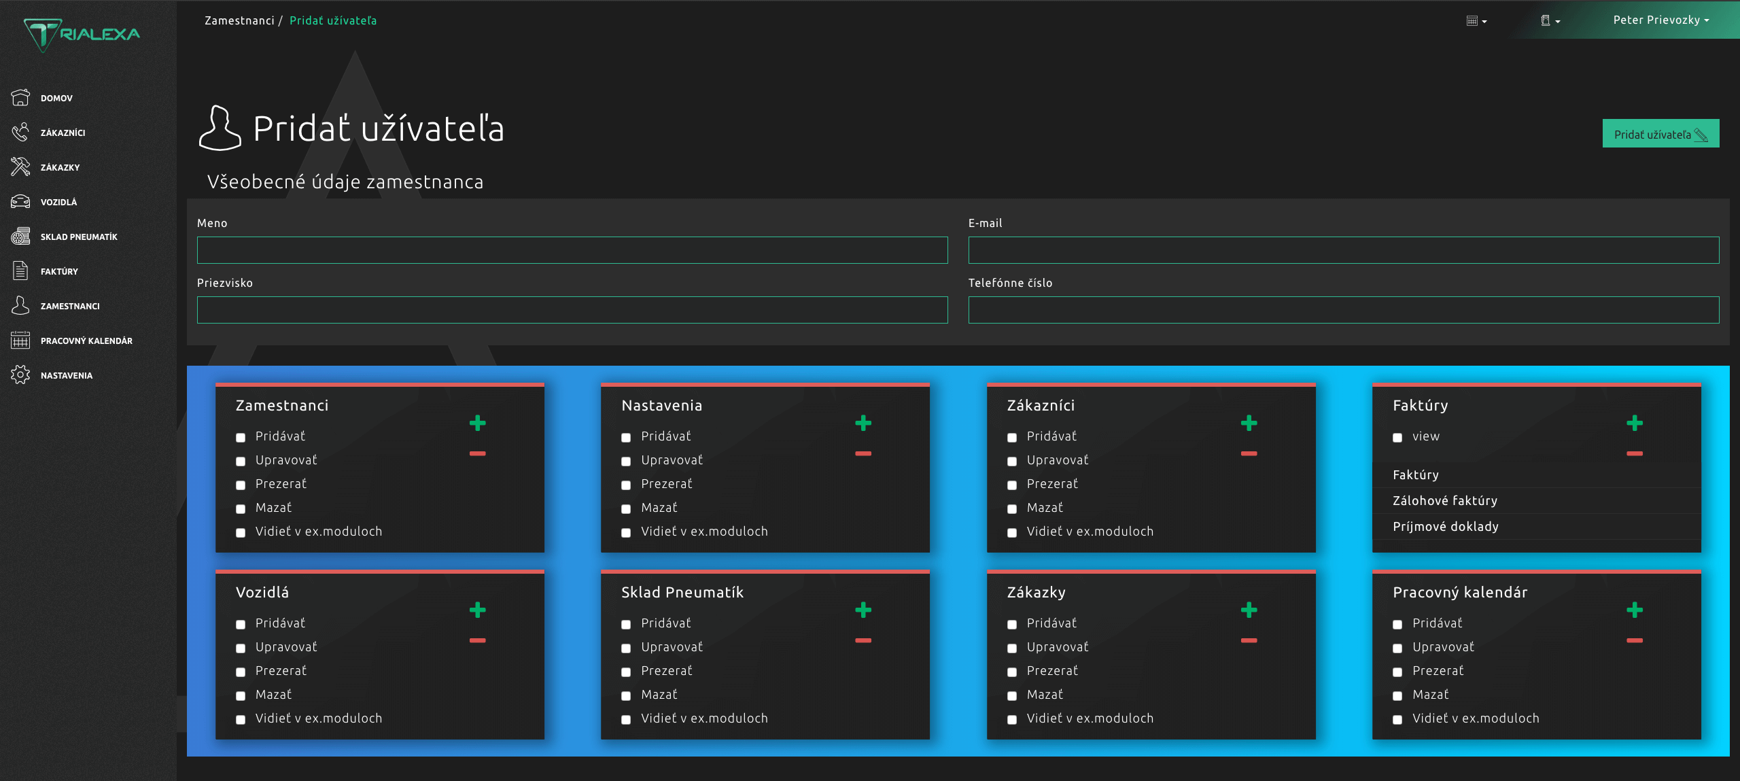Open Vozidlá using the car icon
This screenshot has width=1740, height=781.
(20, 201)
